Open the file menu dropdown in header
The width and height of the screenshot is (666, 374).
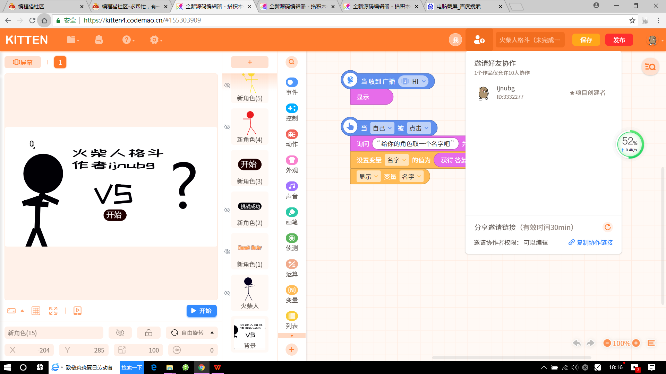73,40
